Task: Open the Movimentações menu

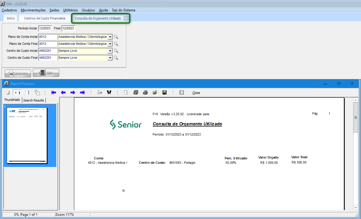Action: 33,10
